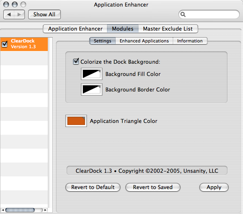The height and width of the screenshot is (214, 243).
Task: Select the Settings sub-tab
Action: coord(103,41)
